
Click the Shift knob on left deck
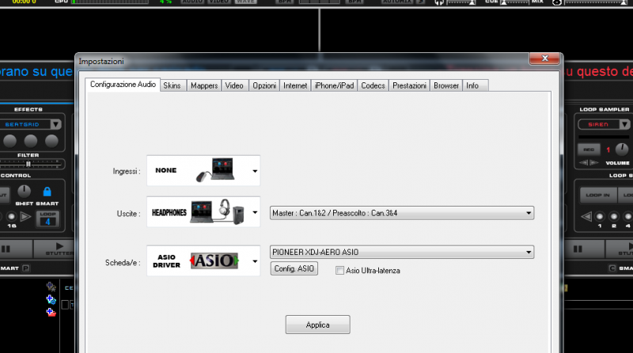(x=25, y=191)
